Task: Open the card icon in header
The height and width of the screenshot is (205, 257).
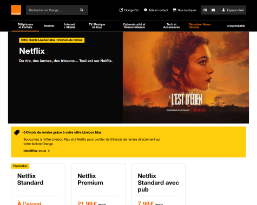Action: pyautogui.click(x=205, y=10)
